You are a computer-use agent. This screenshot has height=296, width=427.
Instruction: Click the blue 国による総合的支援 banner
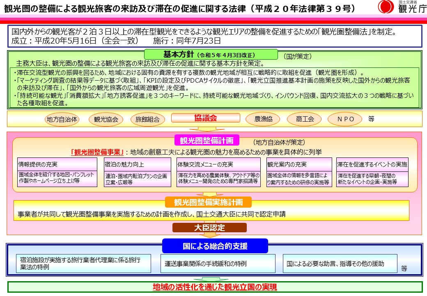215,246
